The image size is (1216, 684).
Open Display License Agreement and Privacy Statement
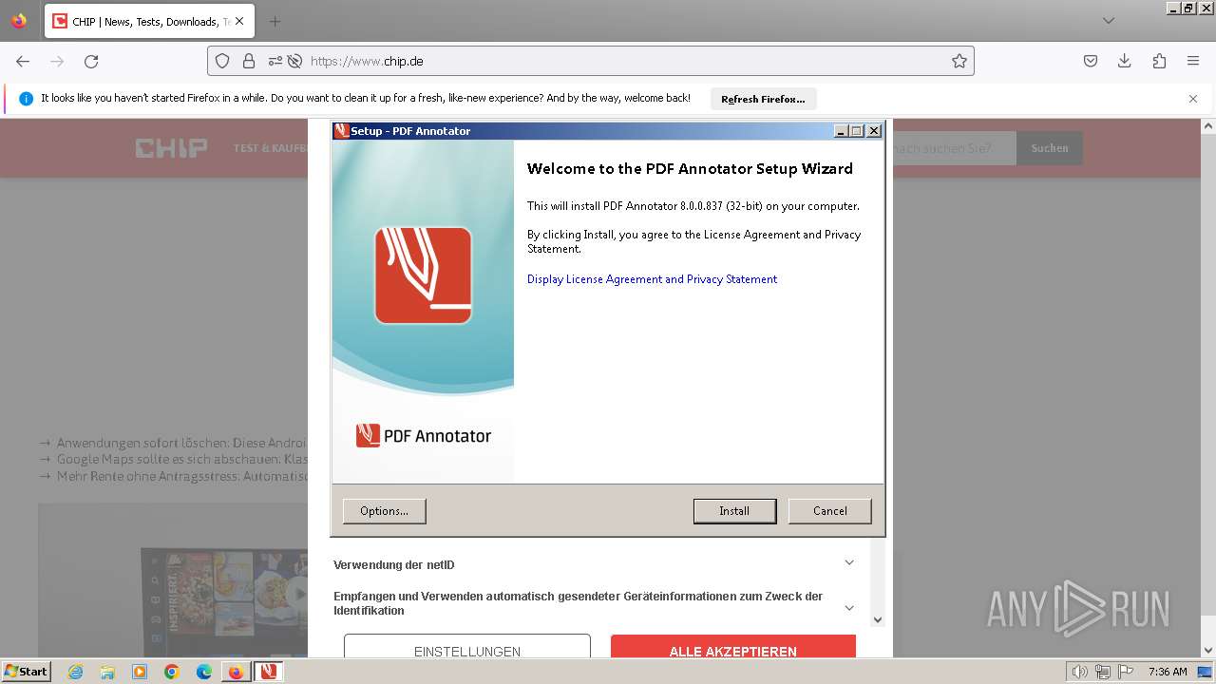(x=652, y=279)
